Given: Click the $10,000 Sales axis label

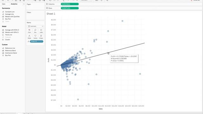Looking at the screenshot, I should pos(95,106).
